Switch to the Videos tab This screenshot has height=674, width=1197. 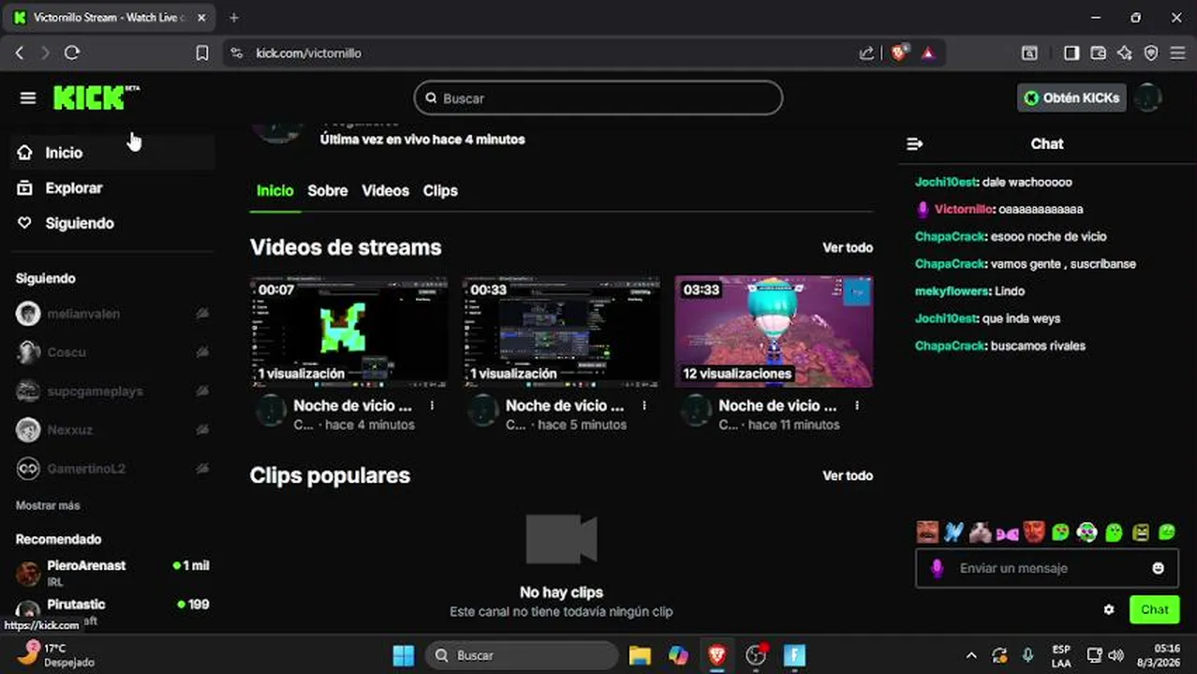[386, 191]
